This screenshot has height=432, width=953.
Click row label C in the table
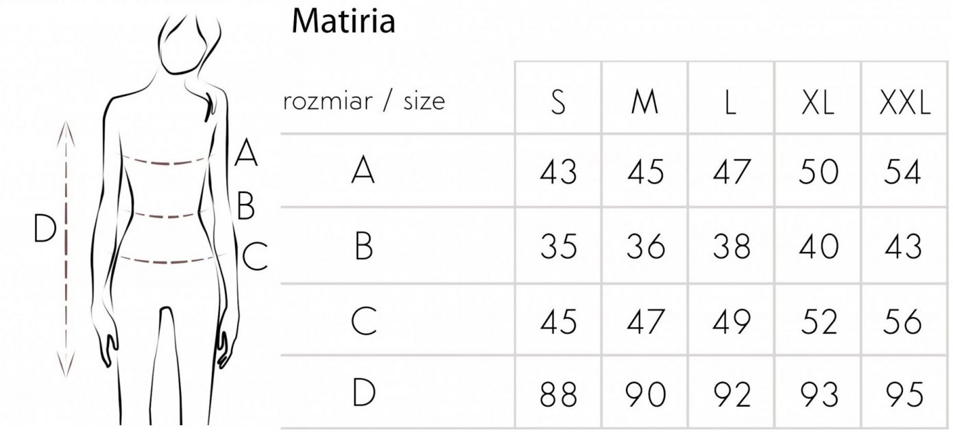[x=363, y=322]
